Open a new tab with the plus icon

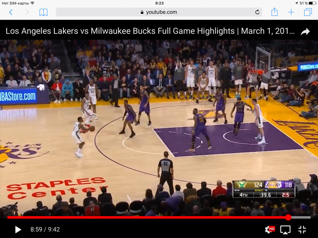tap(291, 12)
